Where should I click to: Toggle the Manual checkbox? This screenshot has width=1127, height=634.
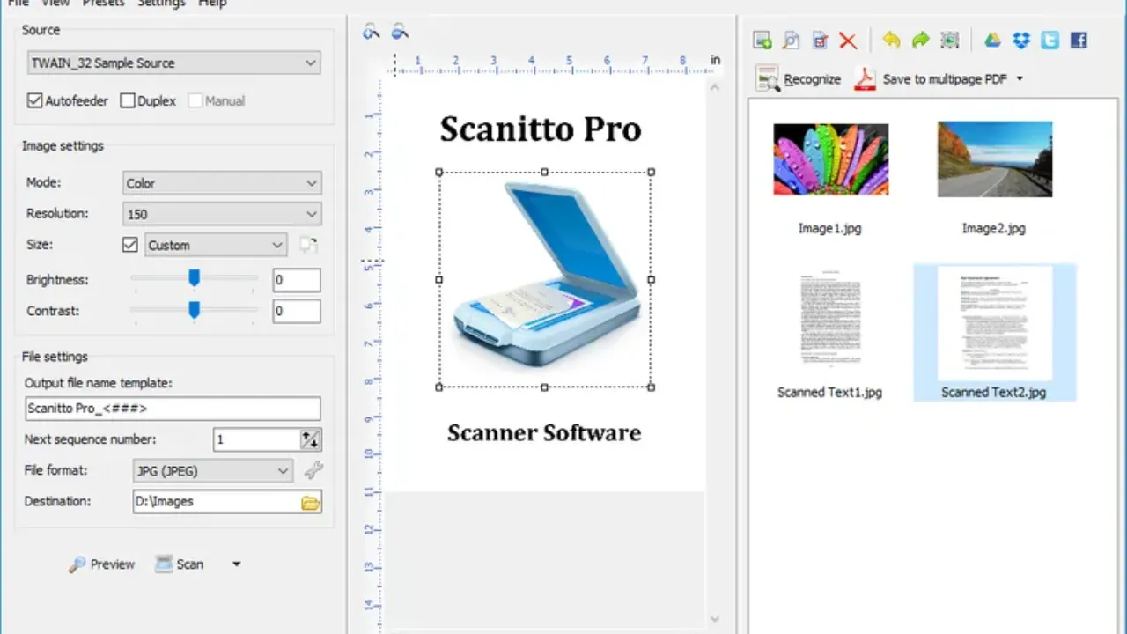pos(195,100)
